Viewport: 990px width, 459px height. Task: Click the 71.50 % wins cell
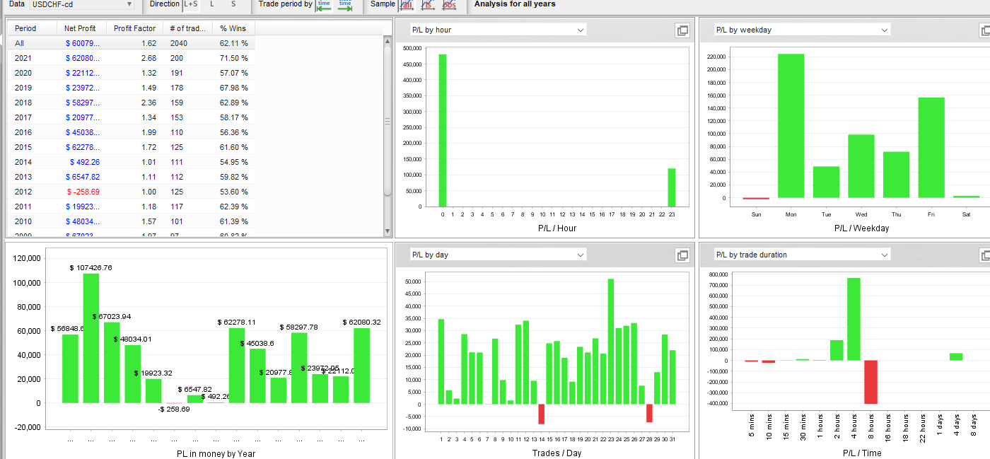coord(234,58)
